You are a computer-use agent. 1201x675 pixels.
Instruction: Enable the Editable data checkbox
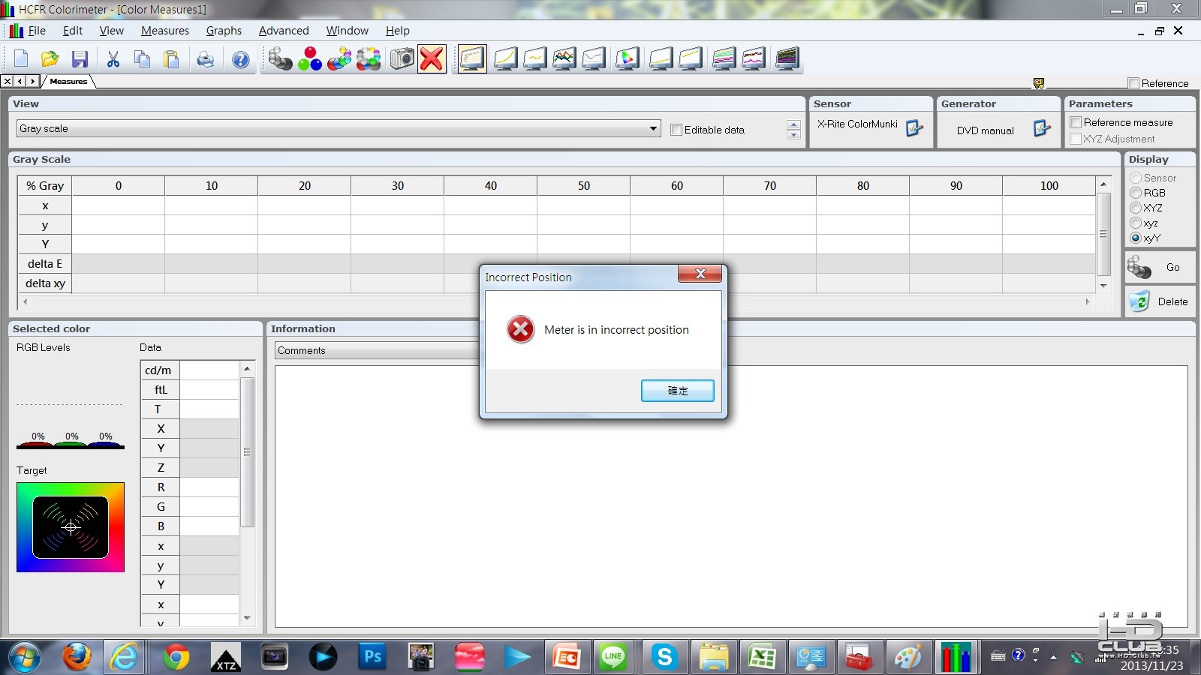(x=676, y=130)
